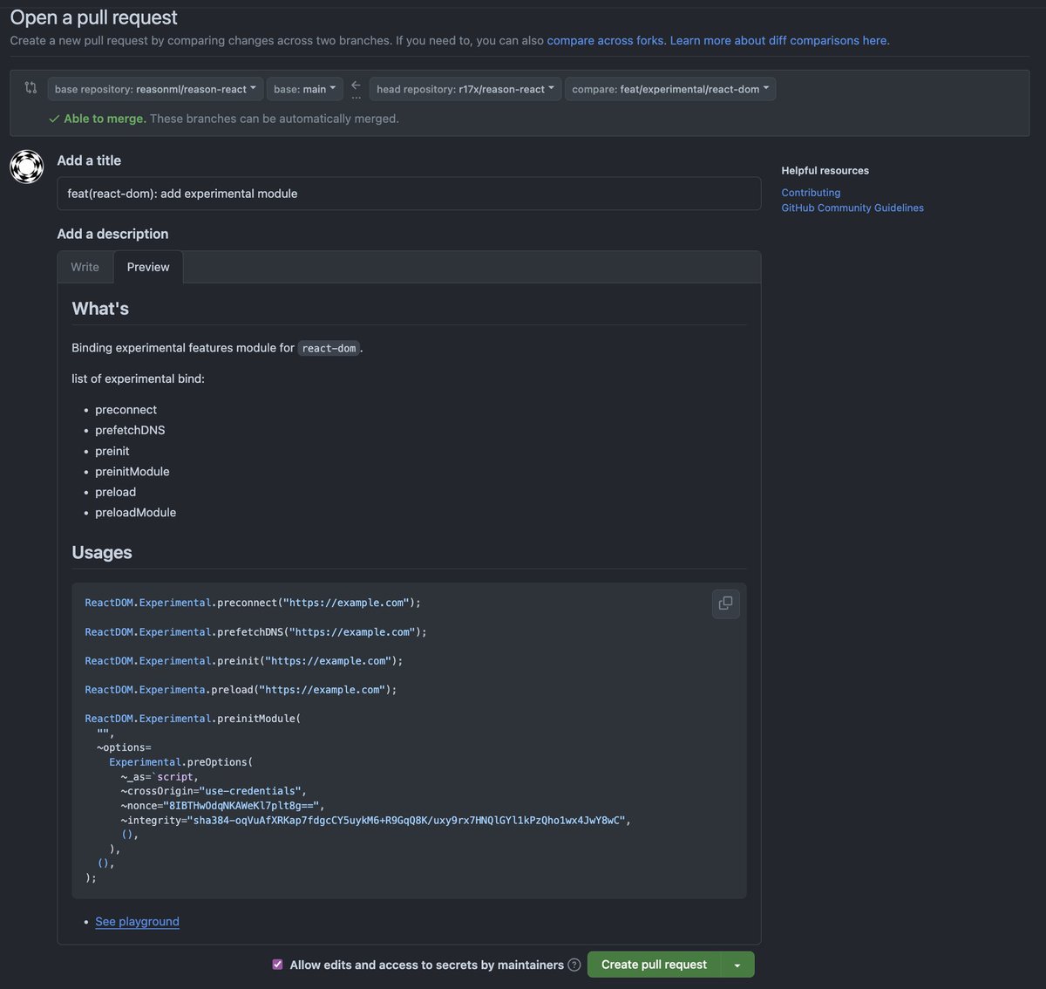The image size is (1046, 989).
Task: Click the prefetchDNS list item
Action: click(x=130, y=430)
